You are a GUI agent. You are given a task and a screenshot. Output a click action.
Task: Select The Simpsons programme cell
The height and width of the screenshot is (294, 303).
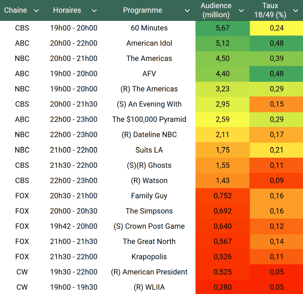tap(149, 211)
